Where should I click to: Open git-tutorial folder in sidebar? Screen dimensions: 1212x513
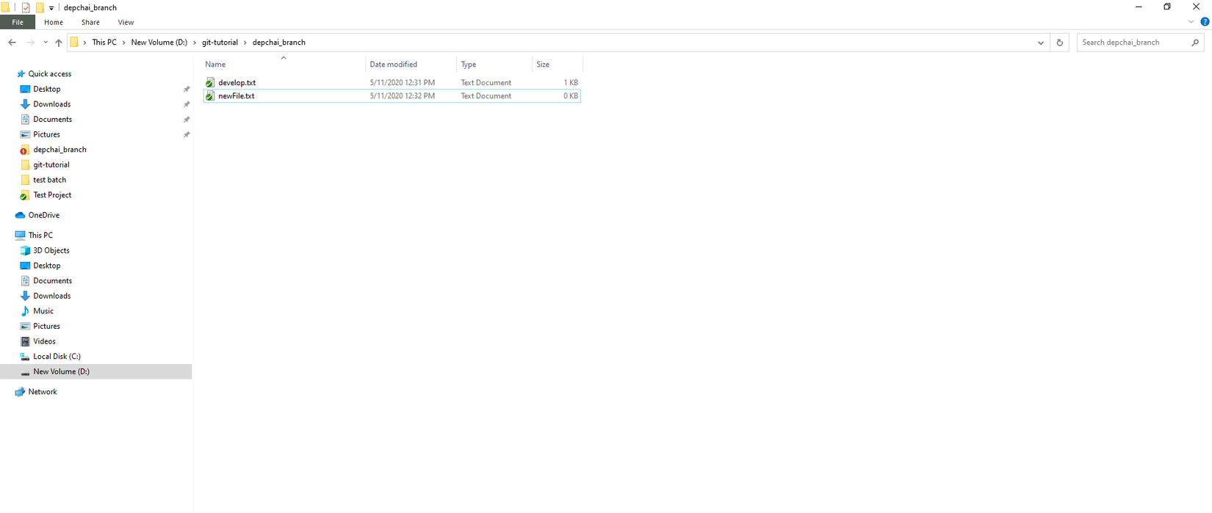[51, 165]
